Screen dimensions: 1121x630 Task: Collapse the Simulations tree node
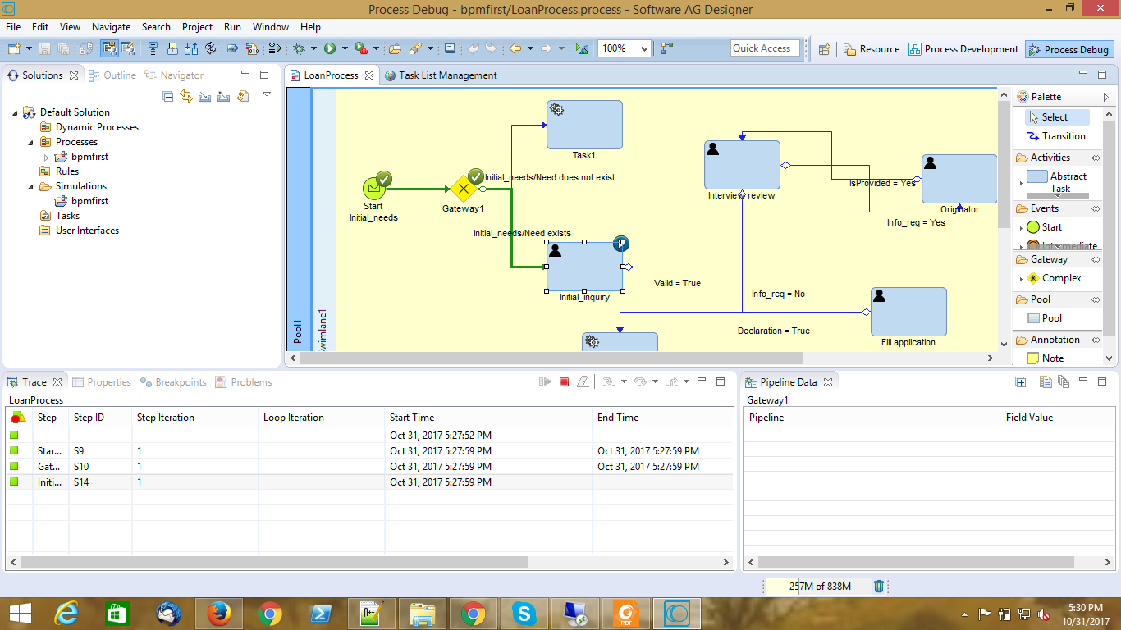pyautogui.click(x=31, y=186)
